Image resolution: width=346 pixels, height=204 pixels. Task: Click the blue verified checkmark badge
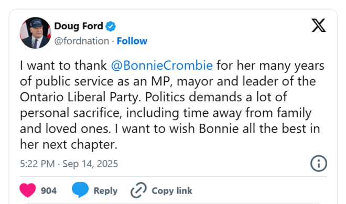(111, 26)
